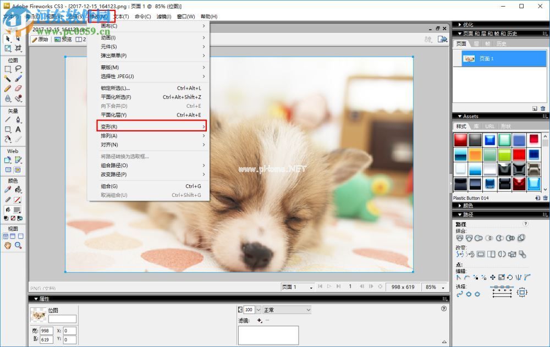Click the help question mark in Properties panel

tap(443, 309)
